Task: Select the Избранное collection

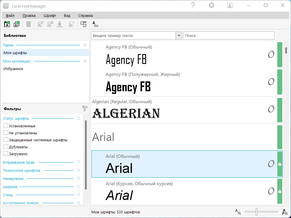Action: [x=45, y=69]
